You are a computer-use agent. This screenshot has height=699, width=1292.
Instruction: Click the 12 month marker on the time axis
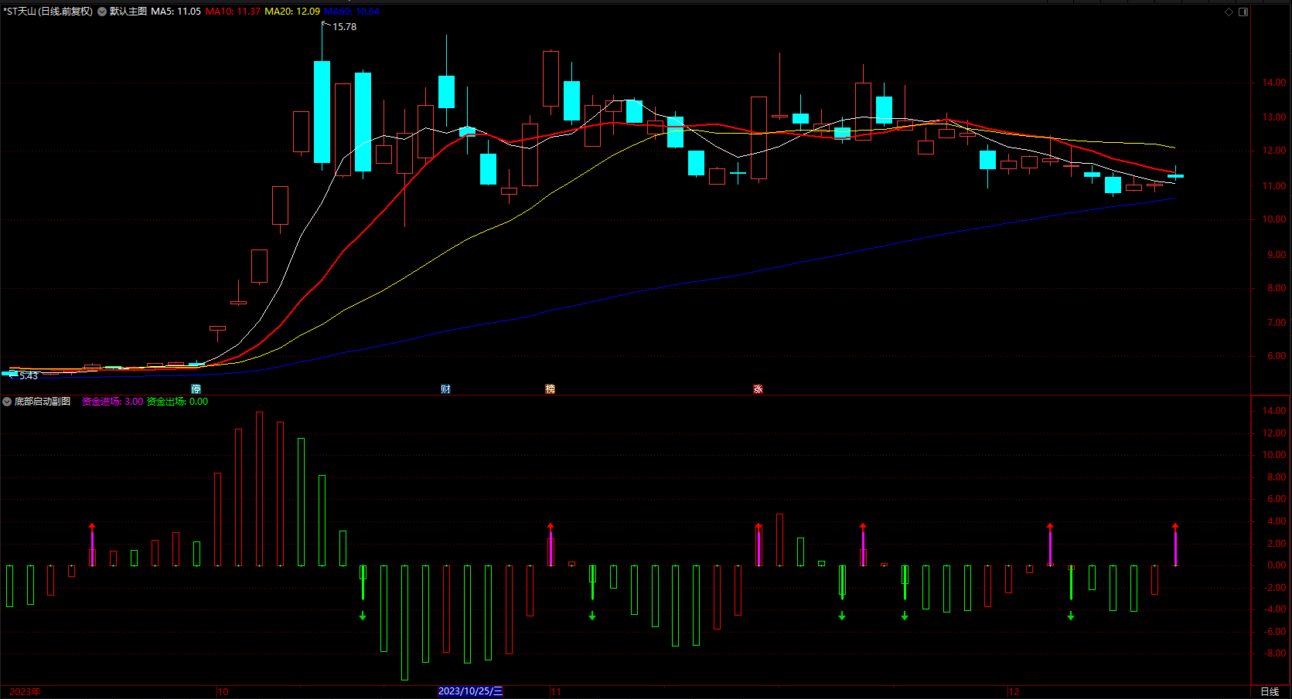pos(1014,692)
